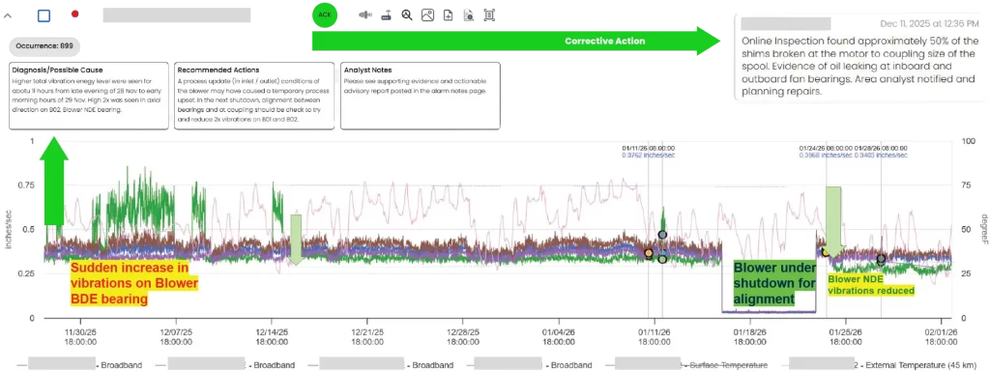Screen dimensions: 990x371
Task: Open the Recommended Actions card
Action: click(254, 96)
